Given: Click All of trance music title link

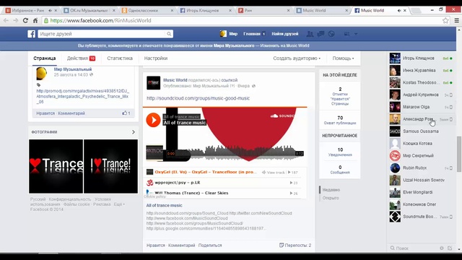Looking at the screenshot, I should click(164, 205).
